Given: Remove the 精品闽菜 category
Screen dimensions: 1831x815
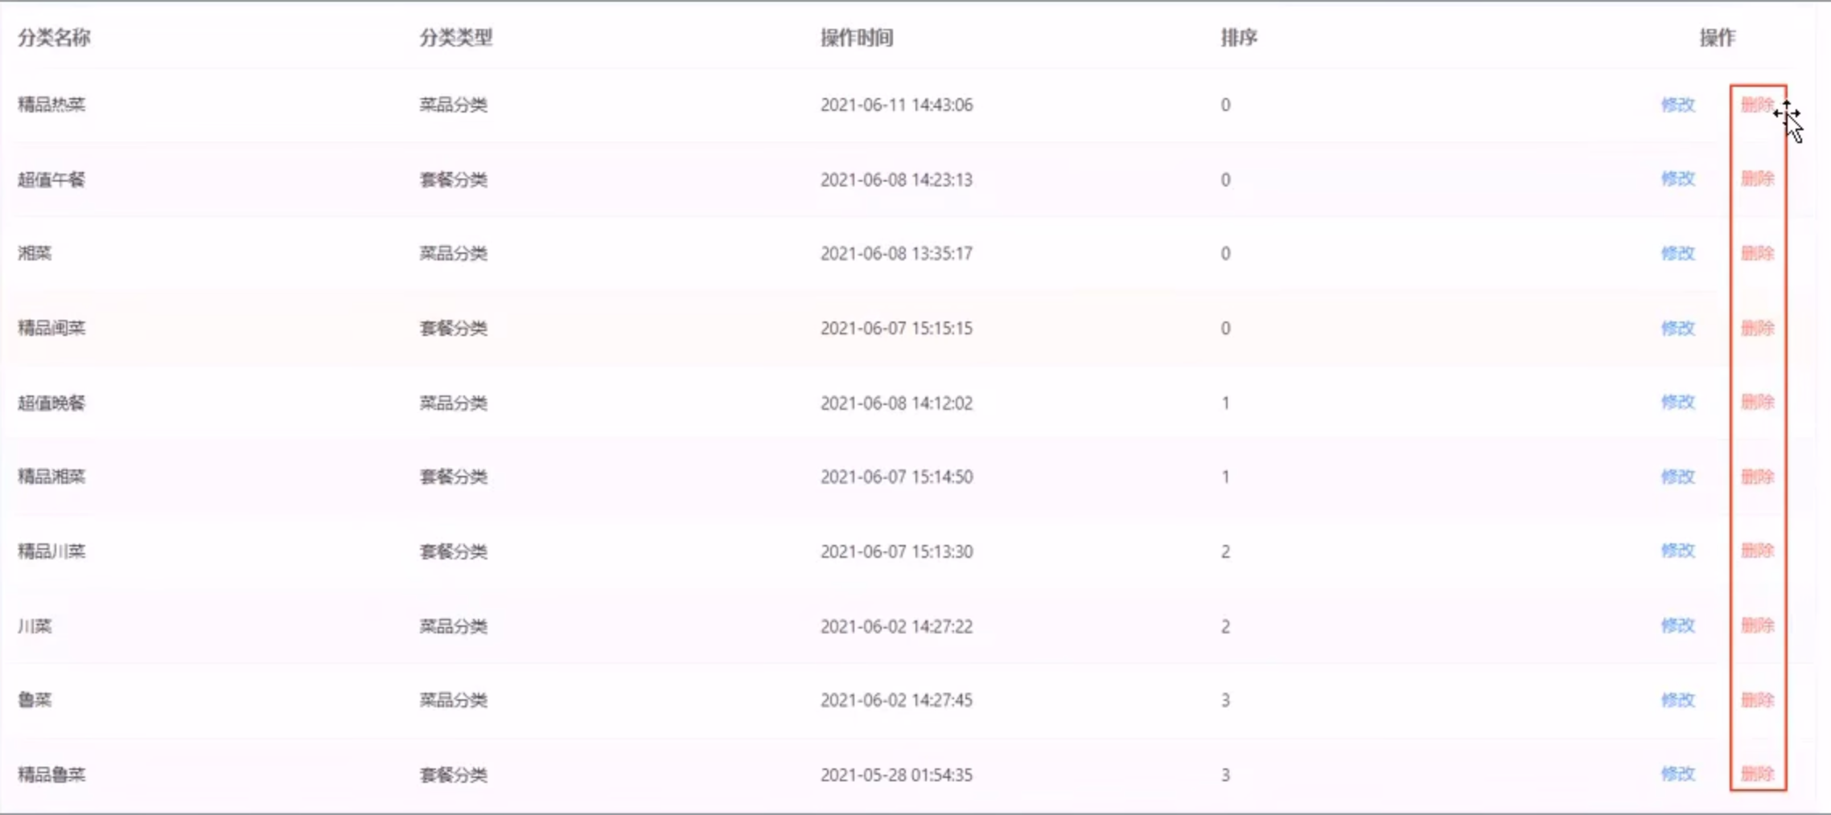Looking at the screenshot, I should click(x=1758, y=328).
